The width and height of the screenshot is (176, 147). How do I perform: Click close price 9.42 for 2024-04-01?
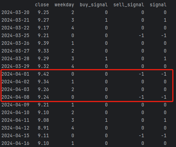pos(43,74)
